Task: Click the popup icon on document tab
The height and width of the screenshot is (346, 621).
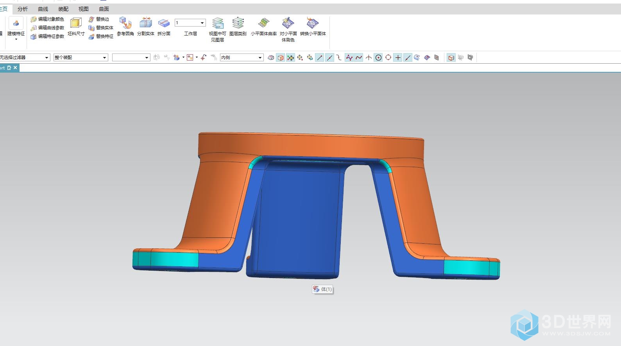Action: click(9, 68)
